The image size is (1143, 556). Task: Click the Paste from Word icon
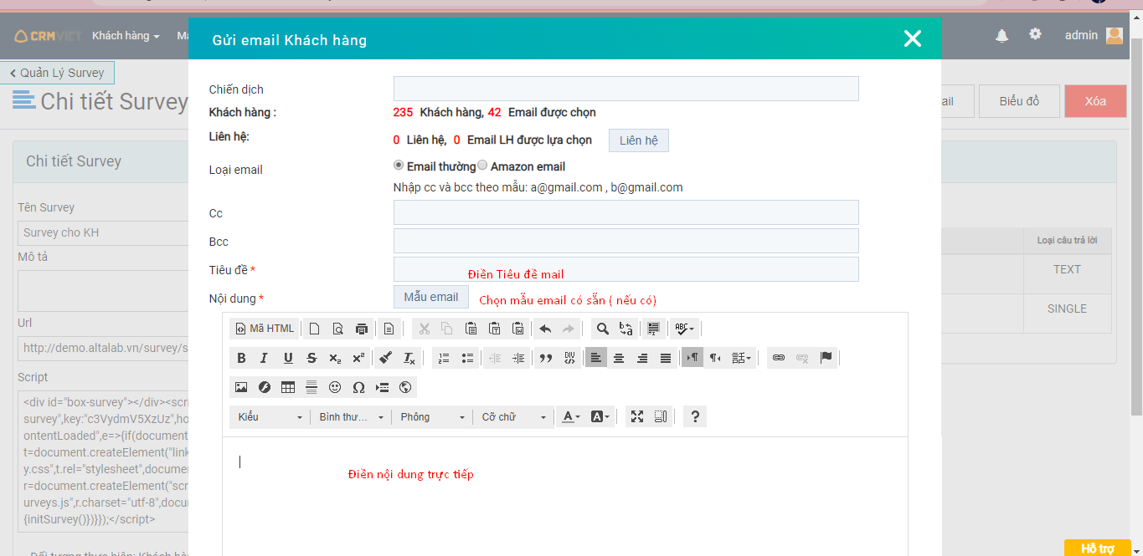517,329
